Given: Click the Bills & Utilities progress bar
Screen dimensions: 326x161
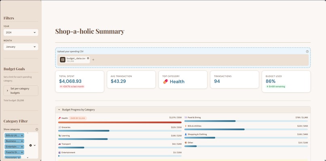Looking at the screenshot, I should tap(246, 129).
